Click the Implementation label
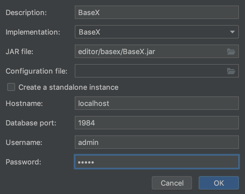Viewport: 245px width, 194px height. 33,32
